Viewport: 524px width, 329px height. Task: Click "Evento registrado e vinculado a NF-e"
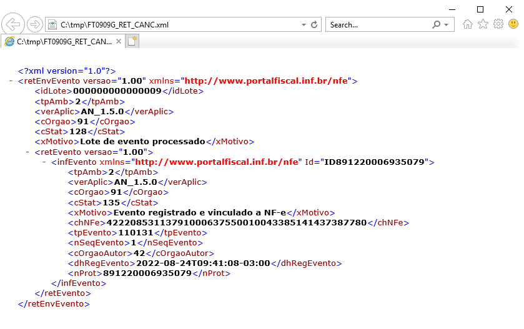coord(200,213)
